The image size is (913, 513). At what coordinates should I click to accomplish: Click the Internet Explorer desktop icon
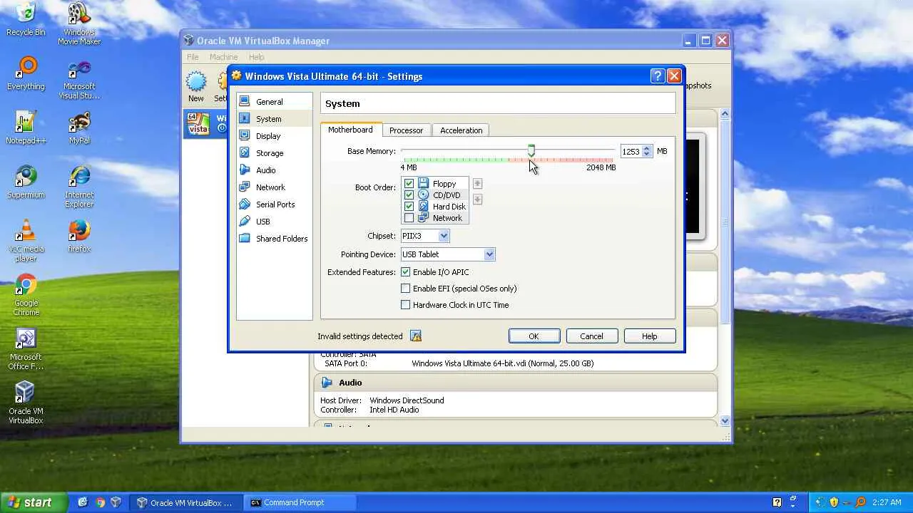79,187
